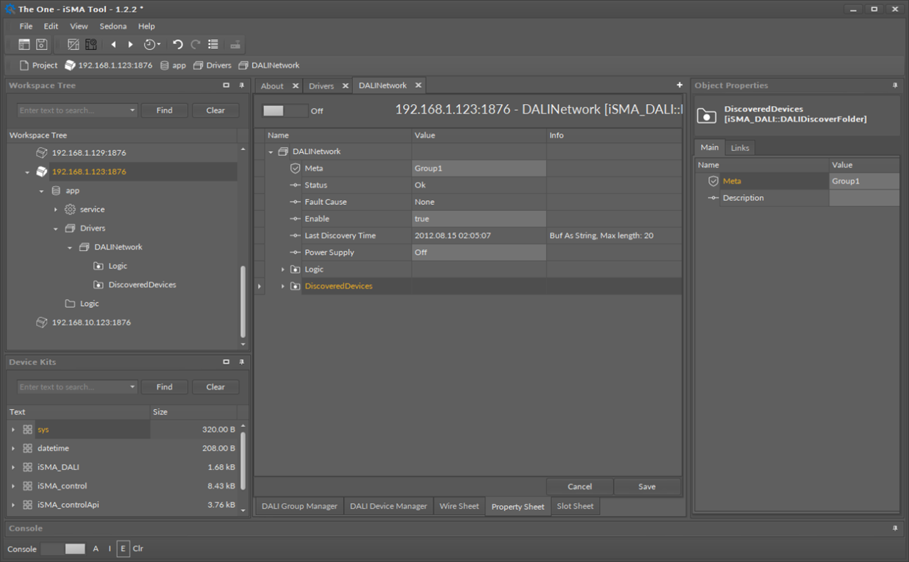Click the save floppy disk toolbar icon

(41, 45)
